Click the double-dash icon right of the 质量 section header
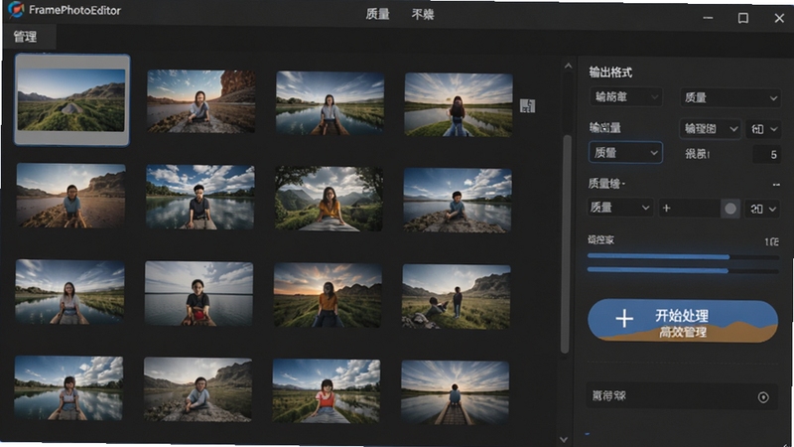Screen dimensions: 794x447 [776, 185]
